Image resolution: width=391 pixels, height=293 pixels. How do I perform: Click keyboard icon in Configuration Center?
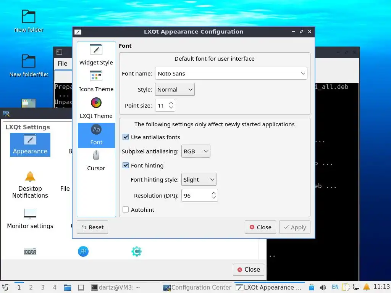tap(30, 251)
